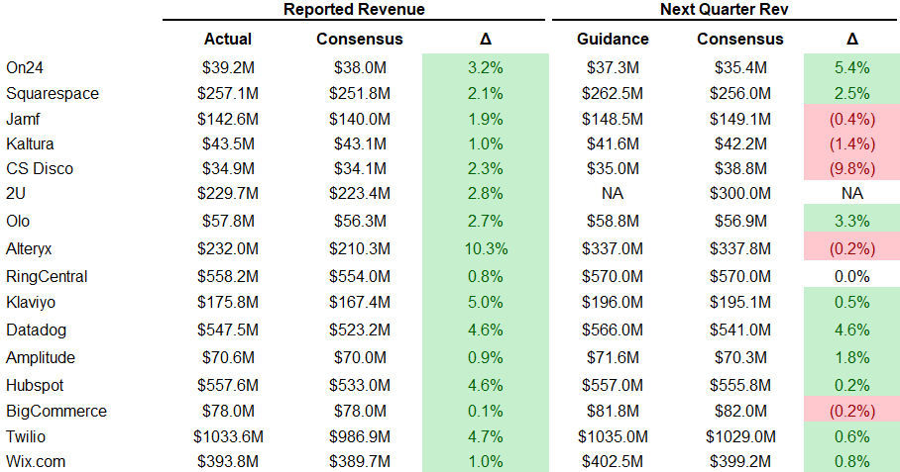Select the Twilio company name
Screen dimensions: 900x472
[25, 436]
